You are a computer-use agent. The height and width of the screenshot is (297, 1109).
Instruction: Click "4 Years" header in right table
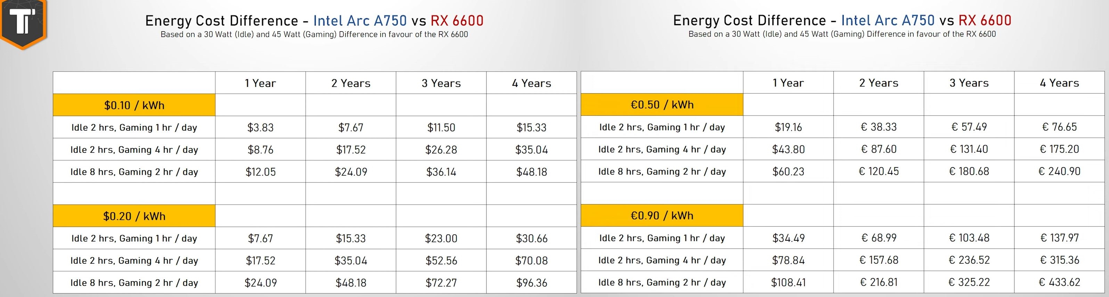coord(1059,83)
